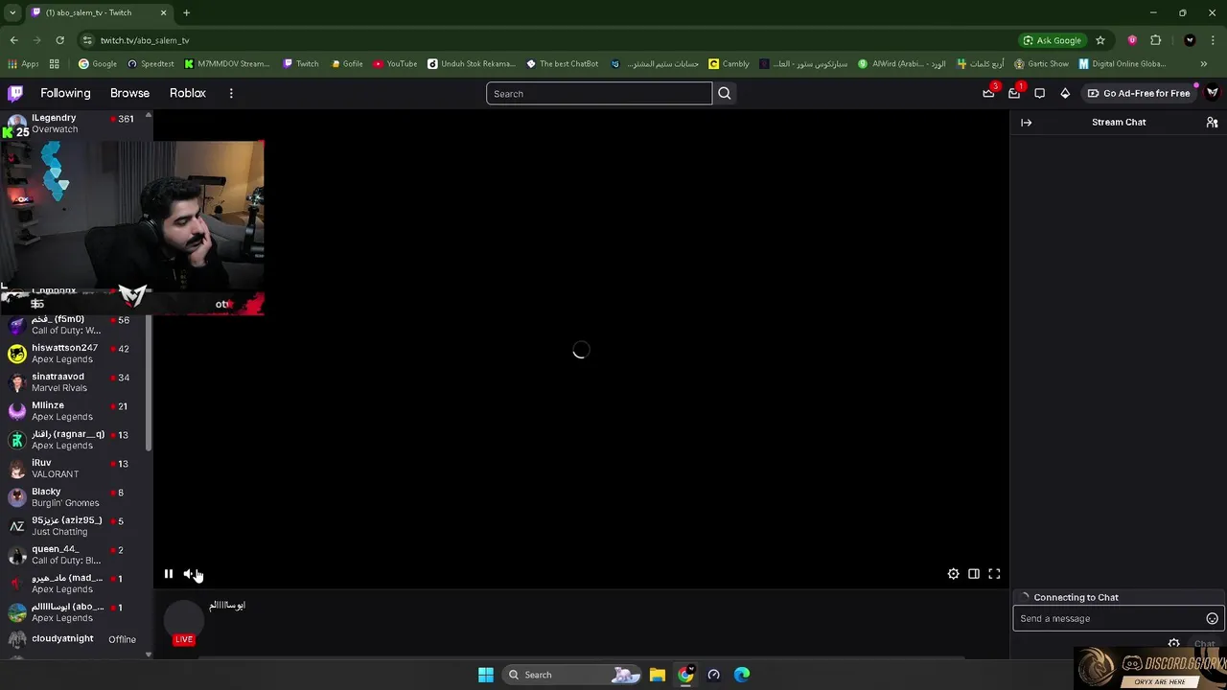This screenshot has height=690, width=1227.
Task: Open the chat community users icon
Action: (x=1212, y=122)
